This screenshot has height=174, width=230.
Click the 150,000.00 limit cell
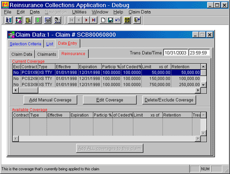tap(156, 79)
